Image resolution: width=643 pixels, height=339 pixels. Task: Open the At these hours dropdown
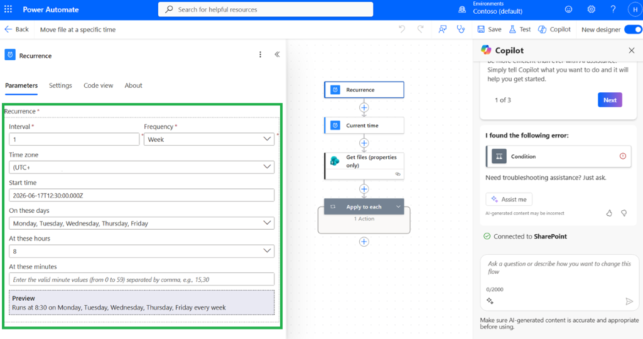[x=141, y=251]
